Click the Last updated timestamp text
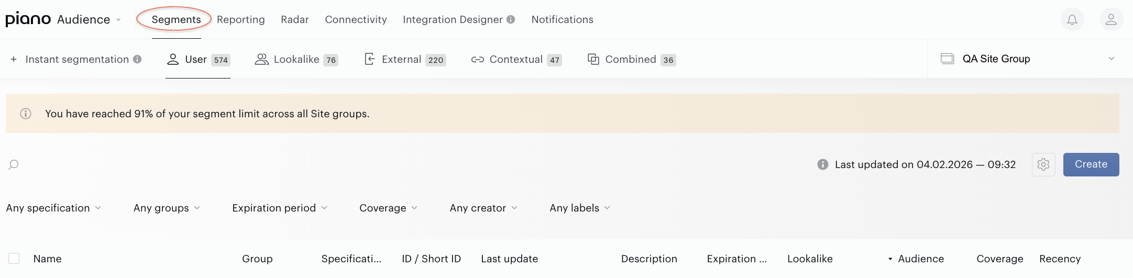Viewport: 1133px width, 278px height. [x=925, y=164]
